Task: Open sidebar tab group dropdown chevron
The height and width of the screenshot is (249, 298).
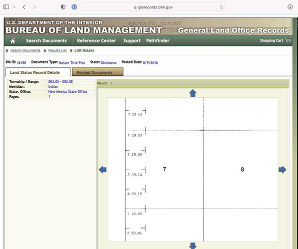Action: click(14, 7)
